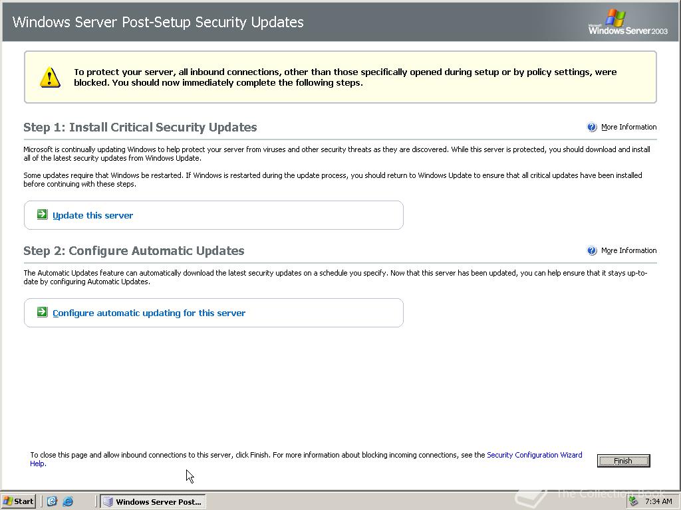
Task: Click the paragraph starting 'Some updates require'
Action: tap(333, 179)
